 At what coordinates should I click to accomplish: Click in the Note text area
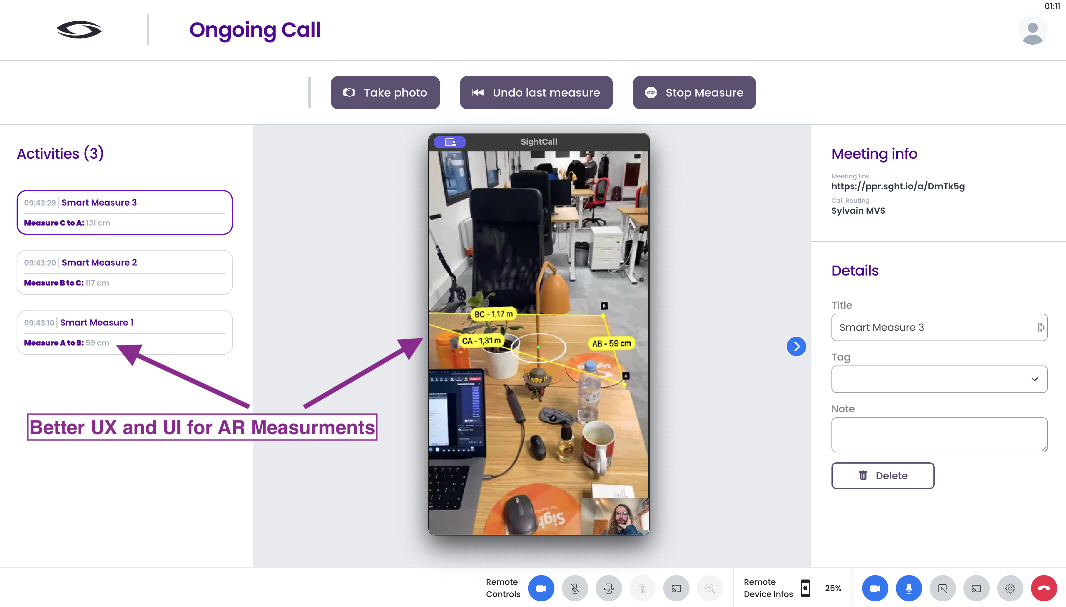coord(939,435)
